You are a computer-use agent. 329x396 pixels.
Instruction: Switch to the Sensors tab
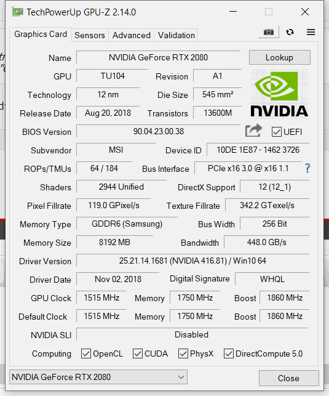click(x=90, y=35)
